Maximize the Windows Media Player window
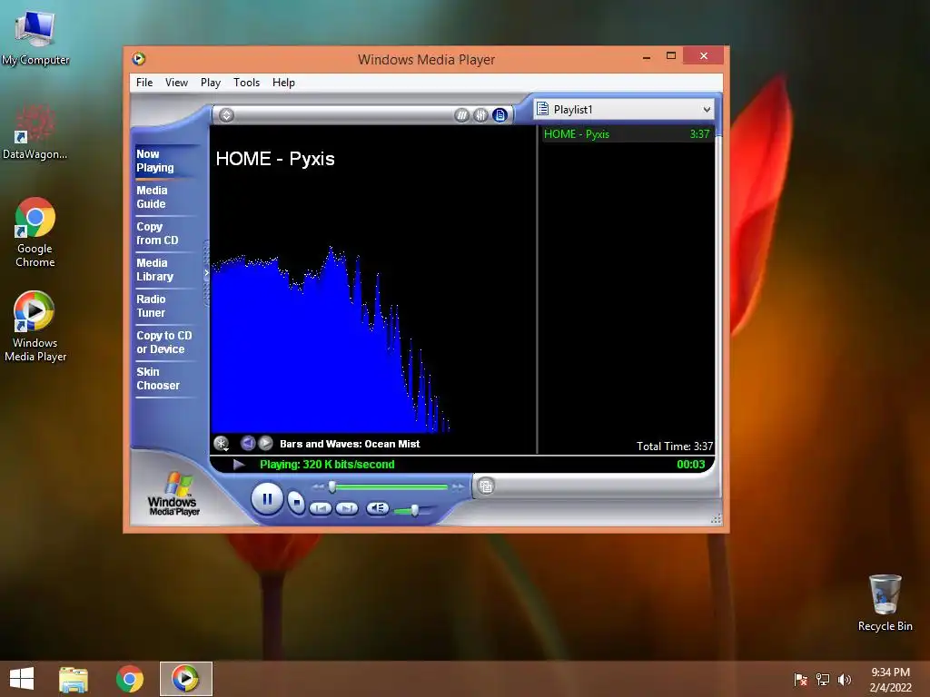Viewport: 930px width, 697px height. tap(671, 56)
